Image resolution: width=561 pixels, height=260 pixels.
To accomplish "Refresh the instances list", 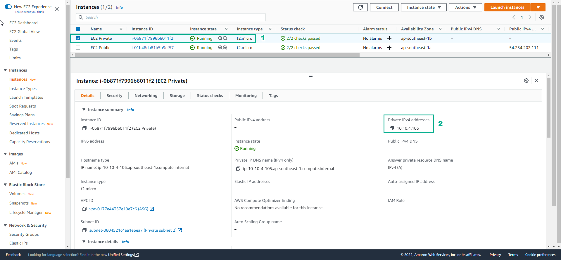I will [x=360, y=7].
